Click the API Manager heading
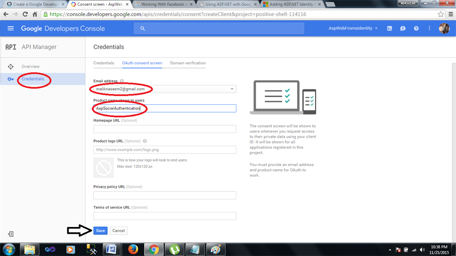Viewport: 456px width, 256px height. tap(39, 47)
